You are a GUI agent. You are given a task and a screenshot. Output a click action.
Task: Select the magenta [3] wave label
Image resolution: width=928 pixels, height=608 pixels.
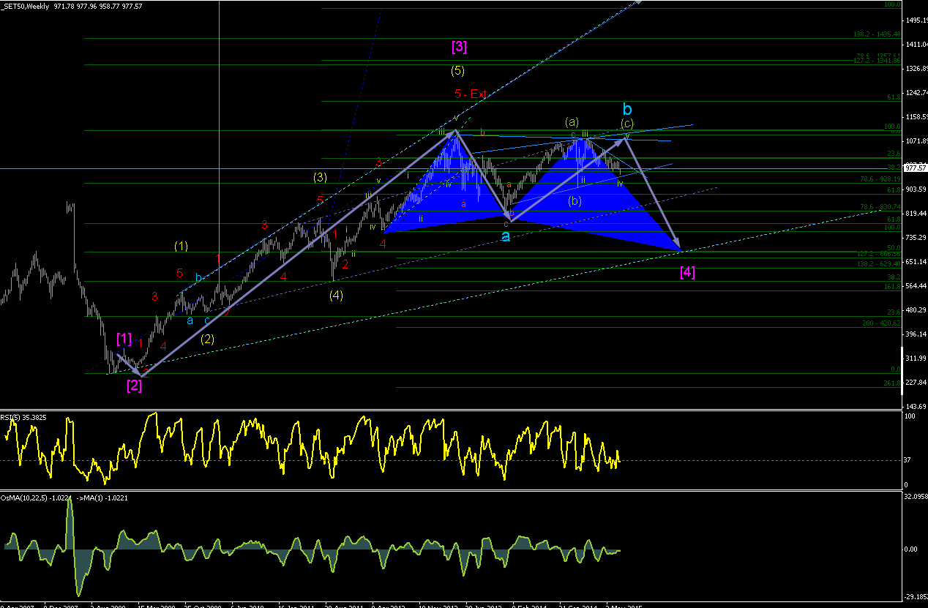pos(459,47)
